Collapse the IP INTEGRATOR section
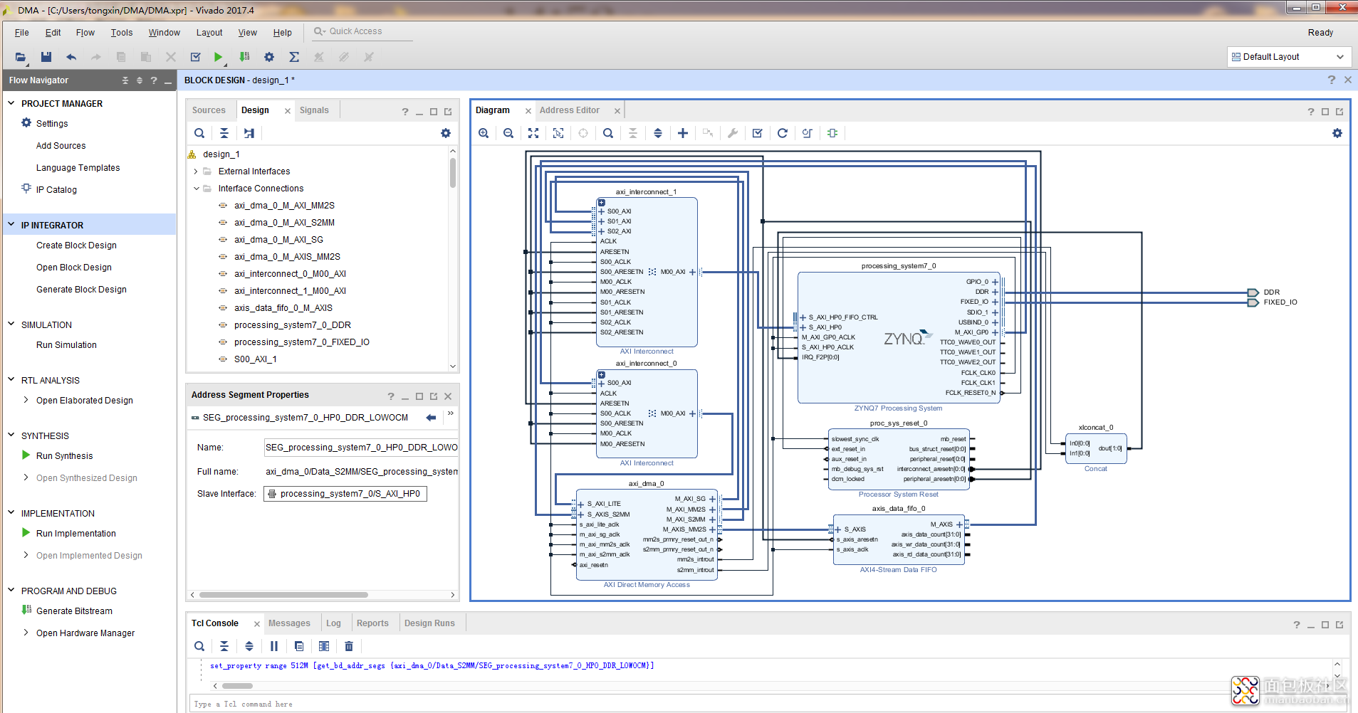The height and width of the screenshot is (713, 1358). click(11, 225)
